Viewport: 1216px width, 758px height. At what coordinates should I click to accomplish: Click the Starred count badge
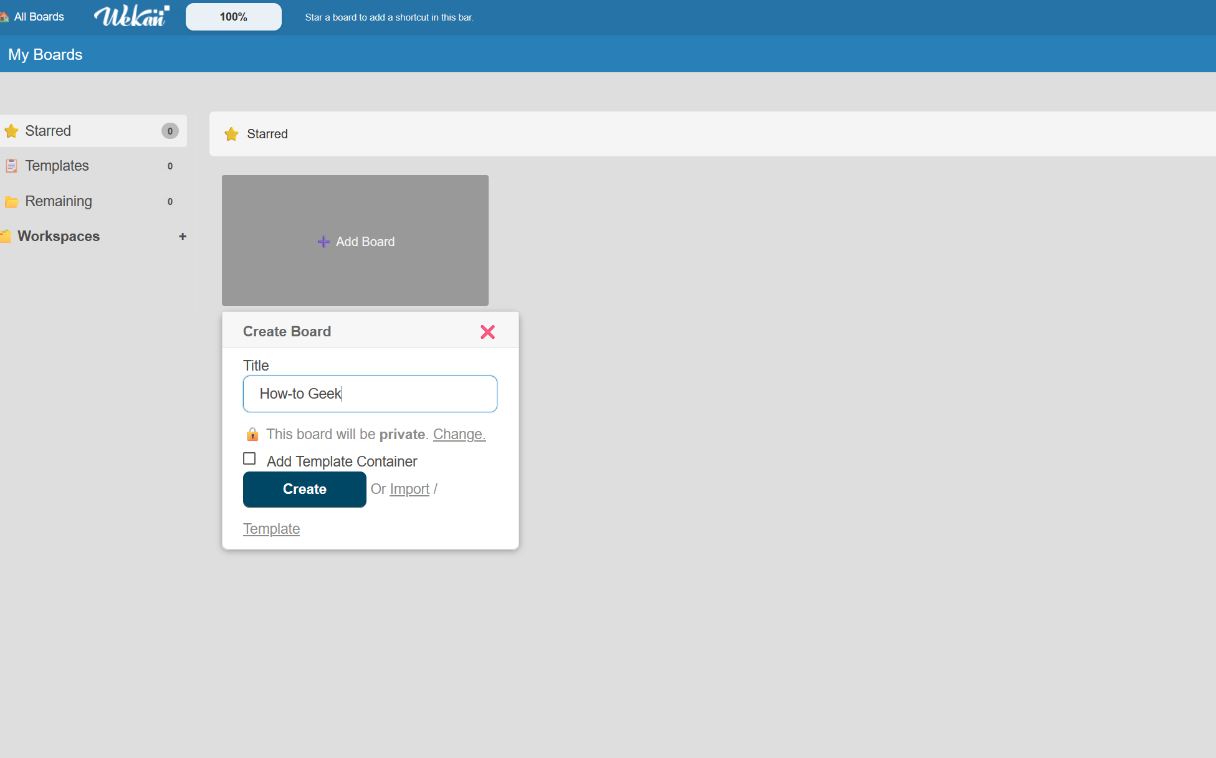(170, 131)
